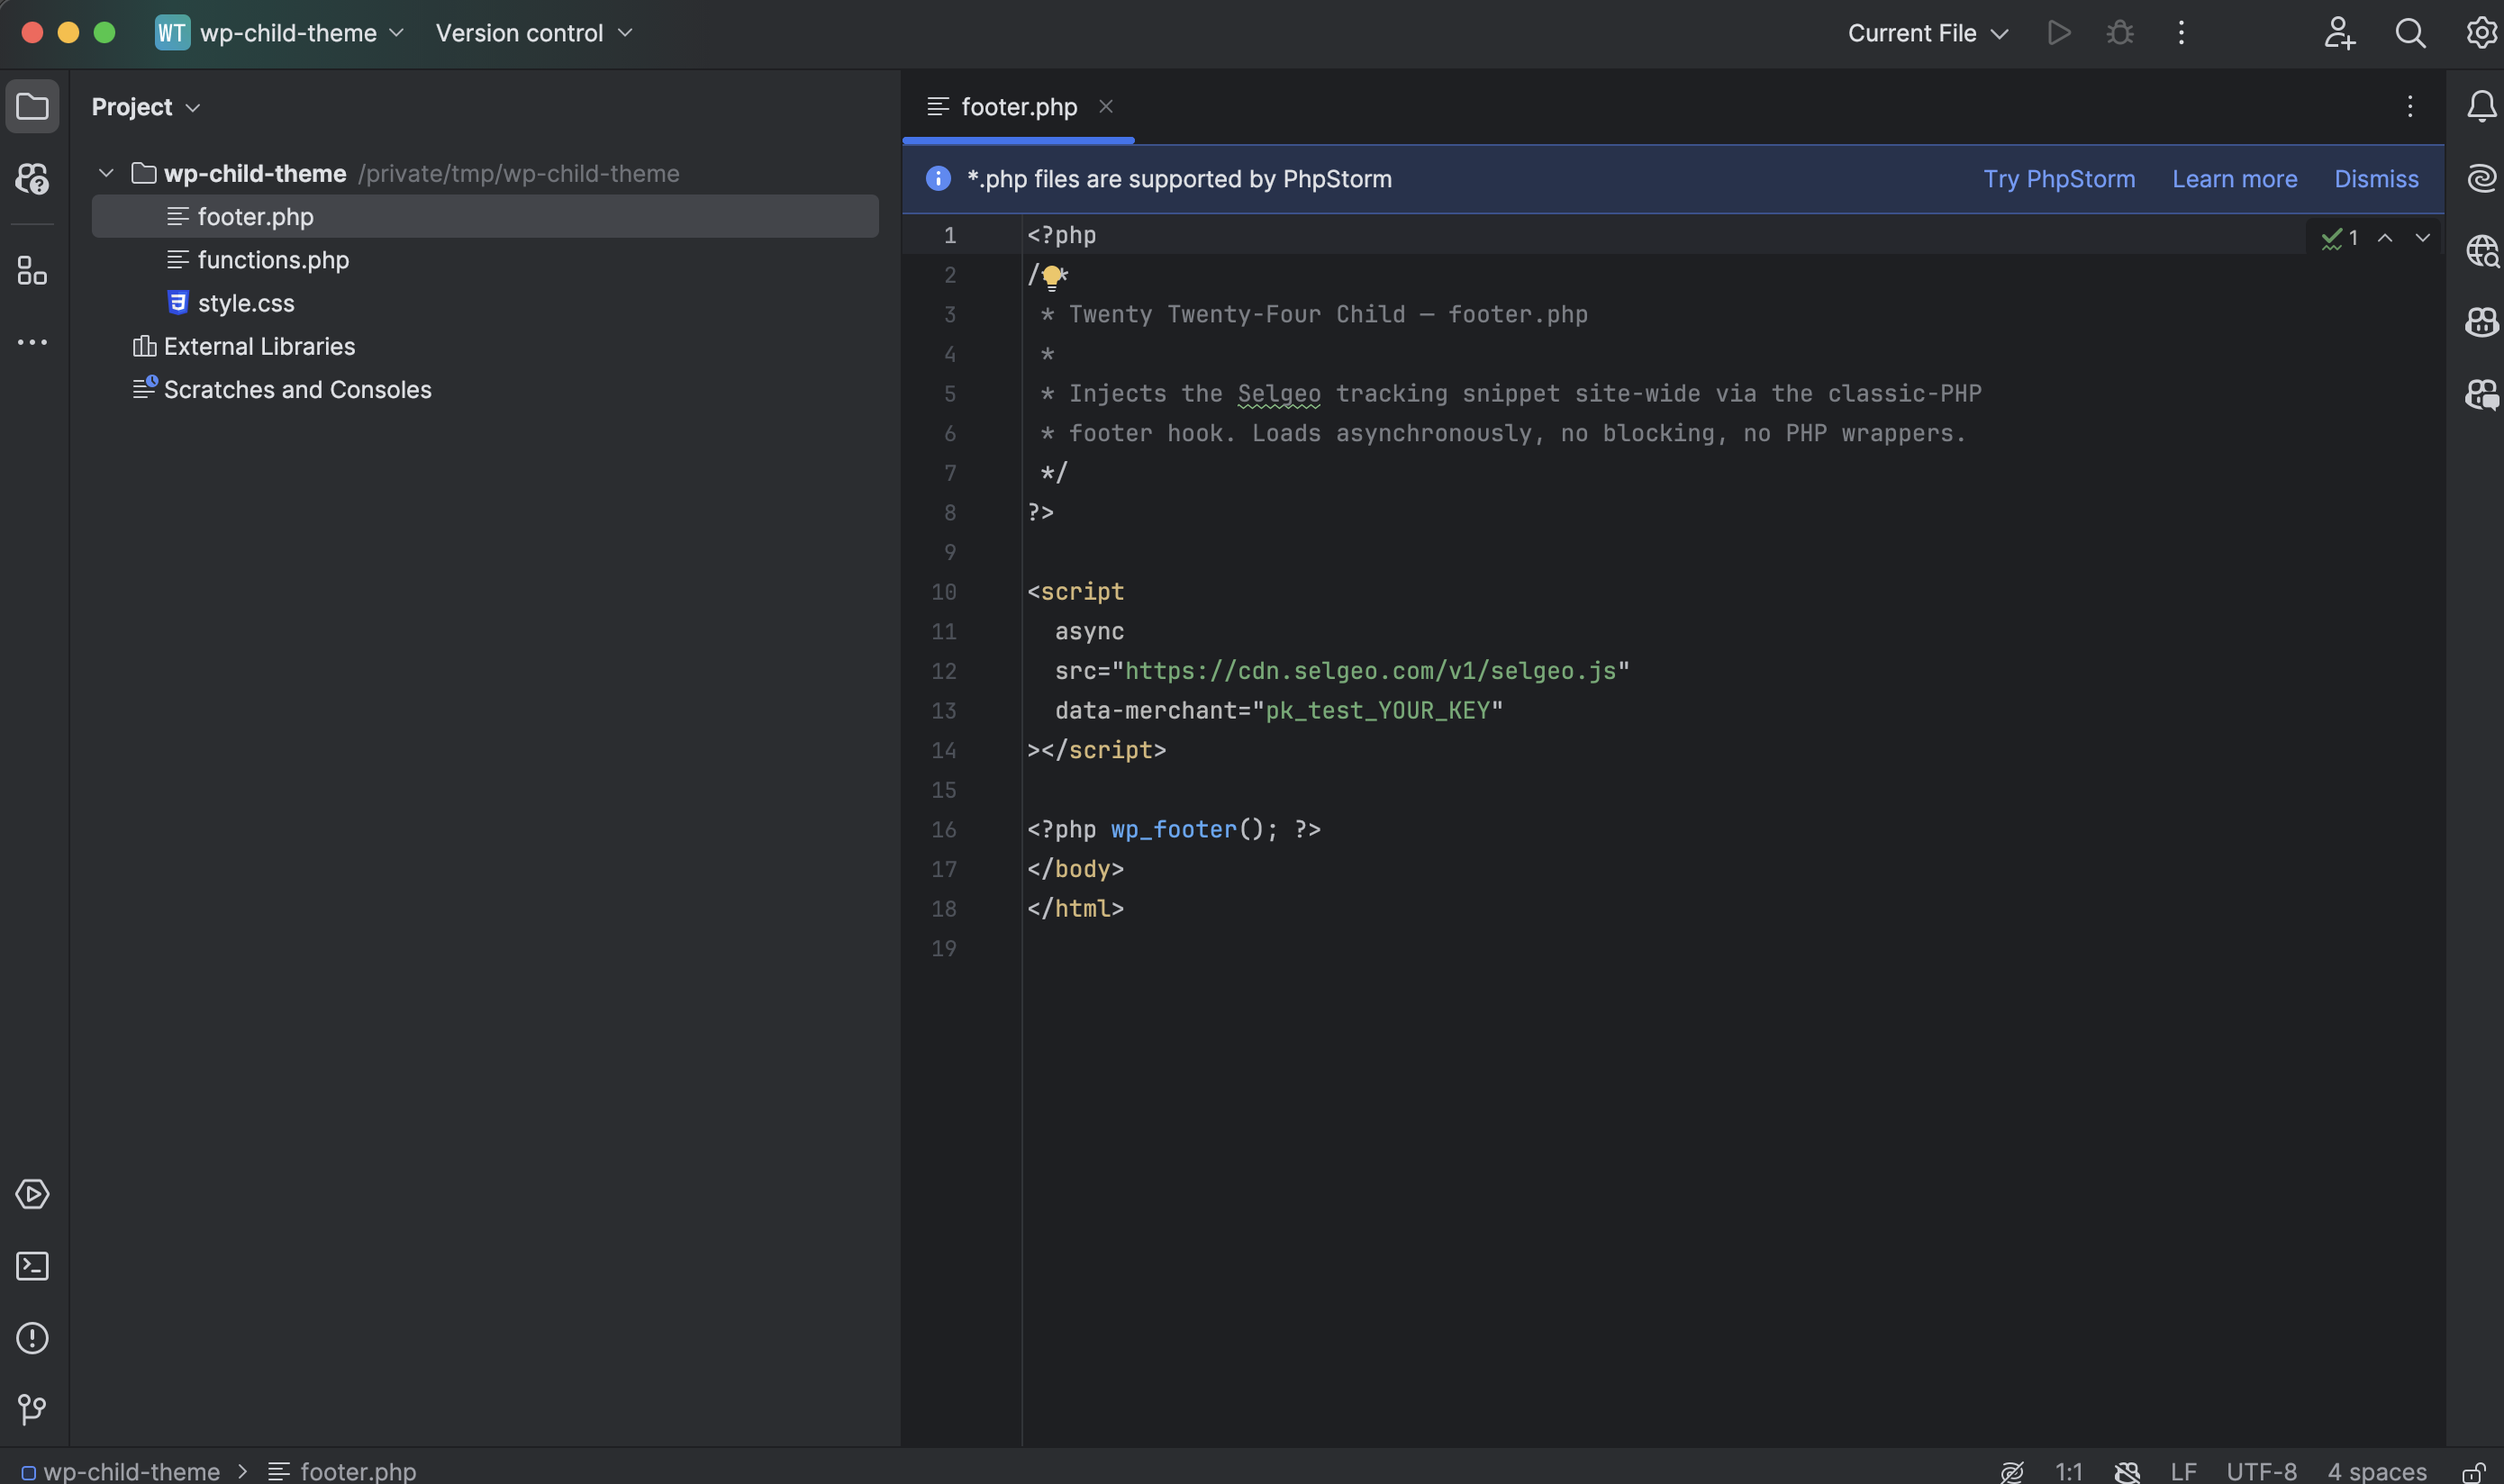2504x1484 pixels.
Task: Open Code With Me user-plus icon
Action: click(2338, 33)
